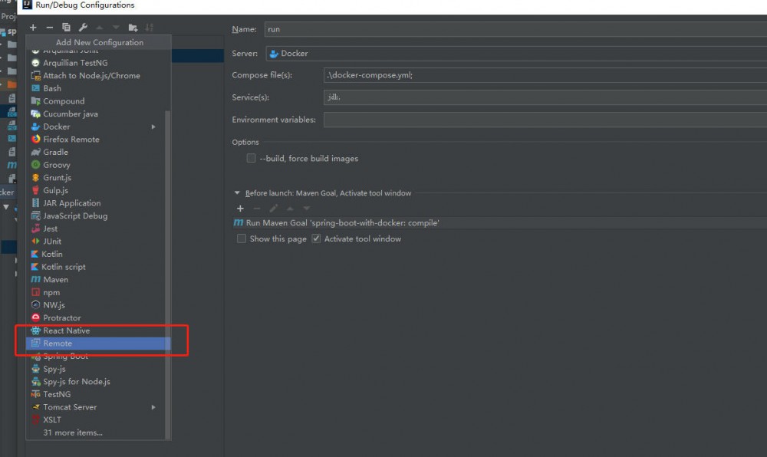Select Jest configuration type

(98, 228)
